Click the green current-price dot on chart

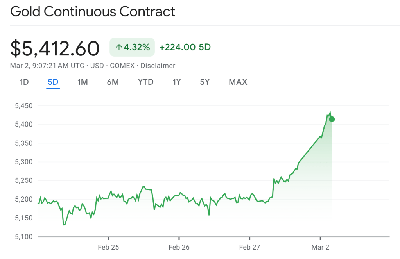pos(332,119)
